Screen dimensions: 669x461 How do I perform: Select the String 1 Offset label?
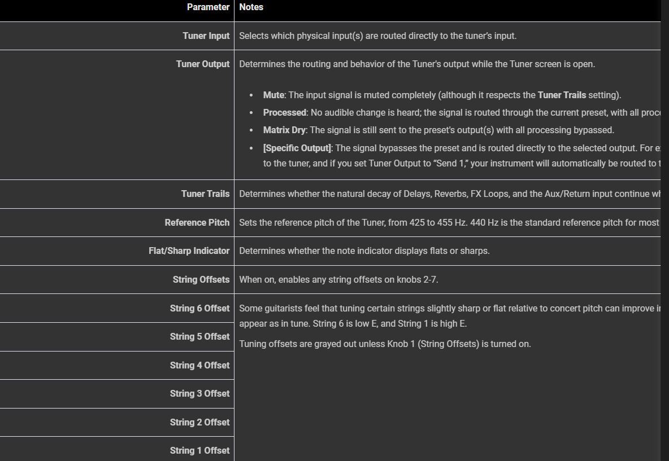199,450
